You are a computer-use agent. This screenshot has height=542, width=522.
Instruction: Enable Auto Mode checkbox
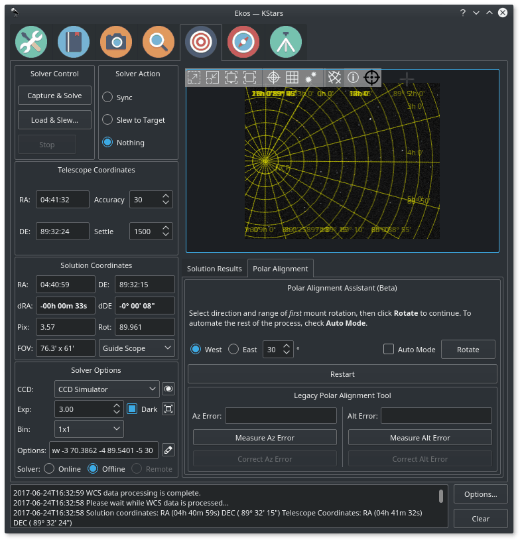click(x=389, y=350)
